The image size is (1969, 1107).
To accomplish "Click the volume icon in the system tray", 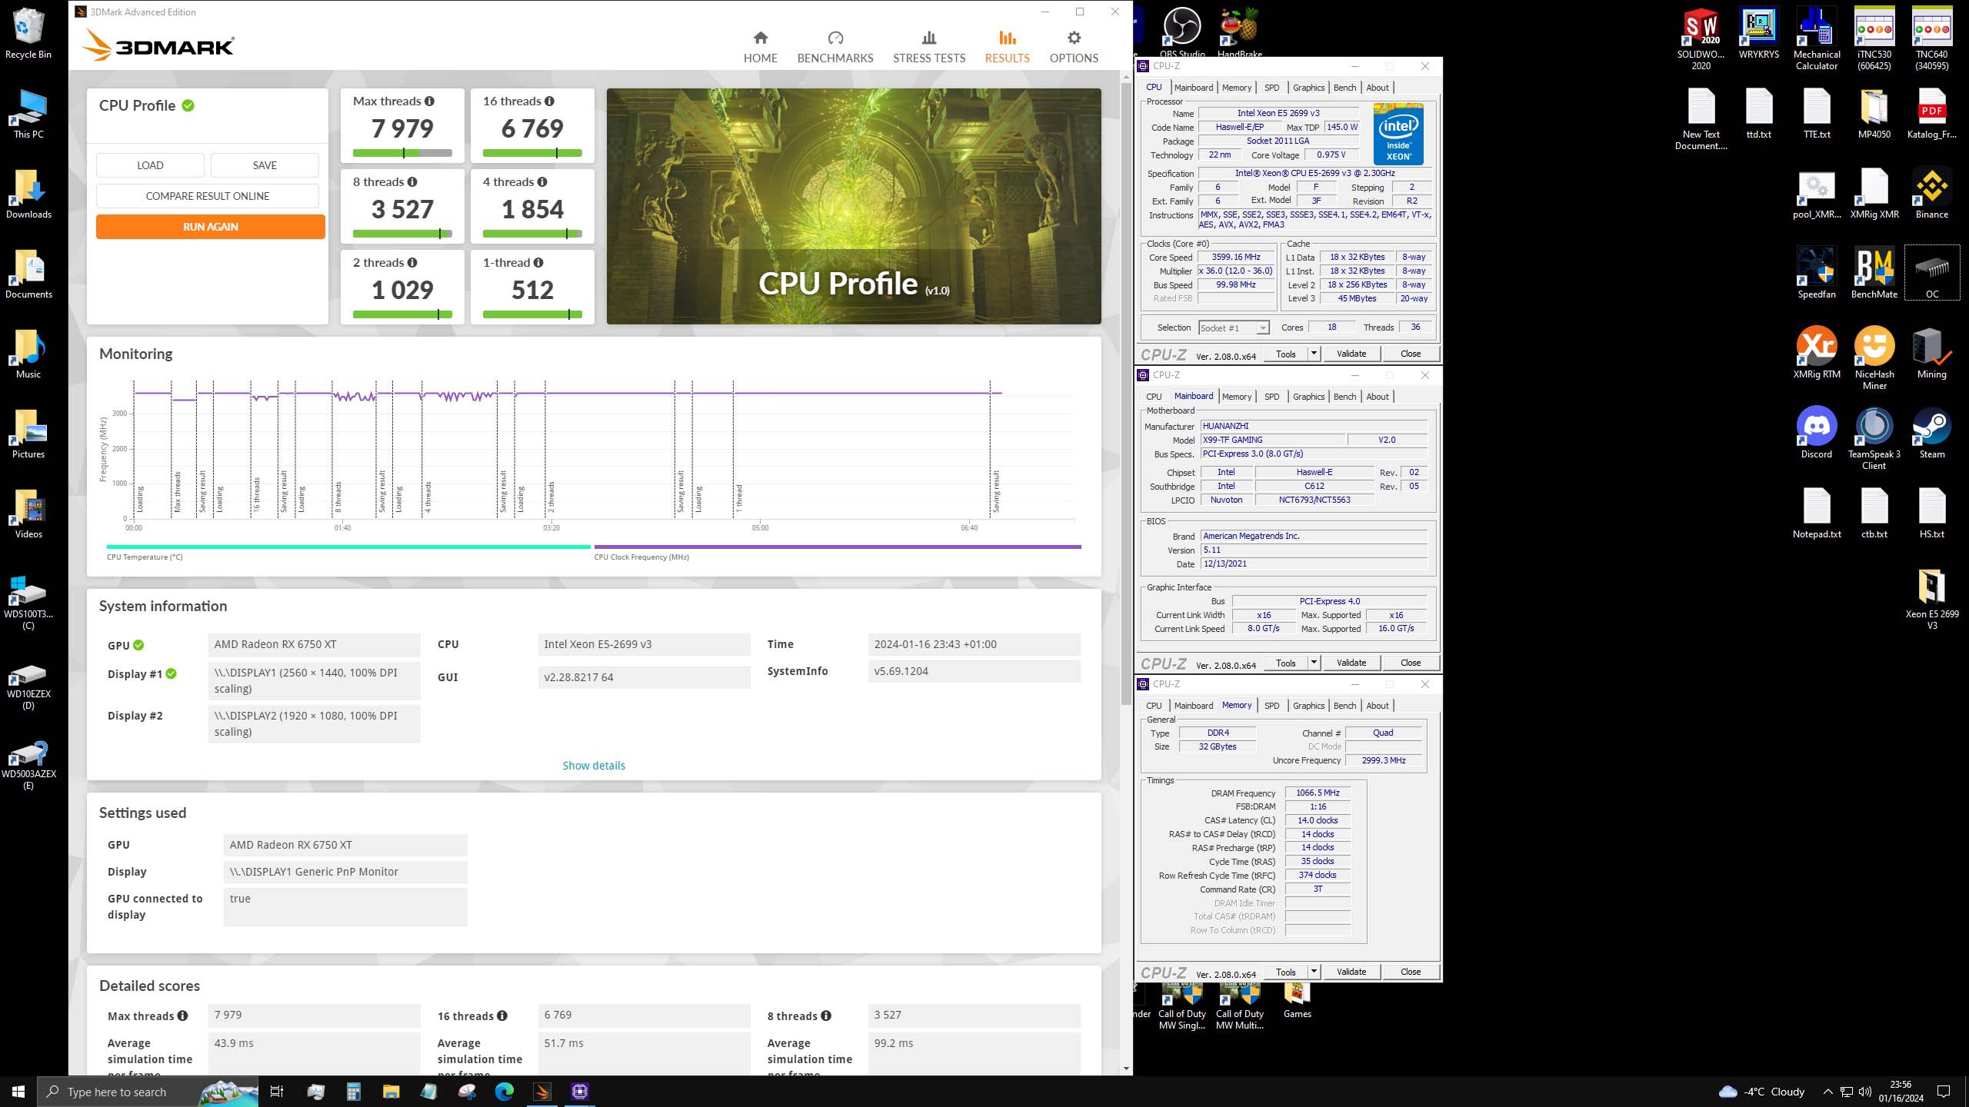I will (x=1865, y=1092).
